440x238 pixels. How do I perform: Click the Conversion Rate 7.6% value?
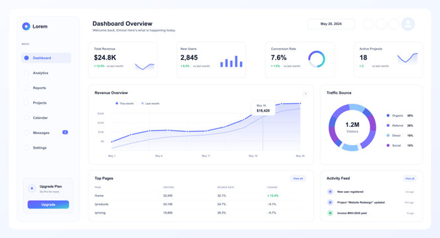[x=279, y=58]
